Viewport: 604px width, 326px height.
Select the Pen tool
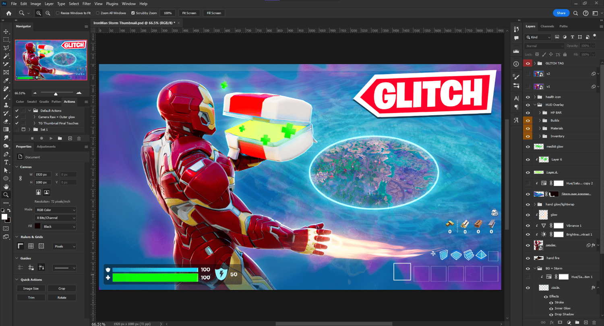coord(6,154)
